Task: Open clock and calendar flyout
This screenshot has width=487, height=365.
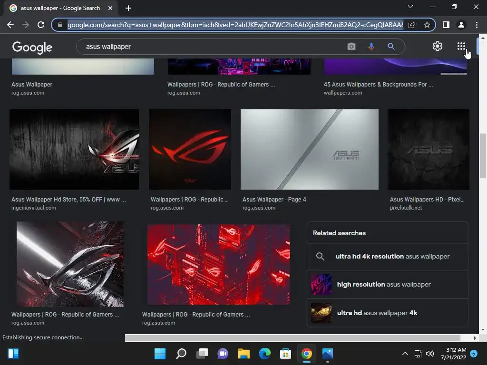Action: [x=453, y=354]
